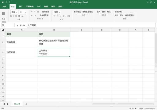This screenshot has height=110, width=157.
Task: Open 排序和筛选 sort and filter
Action: pyautogui.click(x=129, y=15)
